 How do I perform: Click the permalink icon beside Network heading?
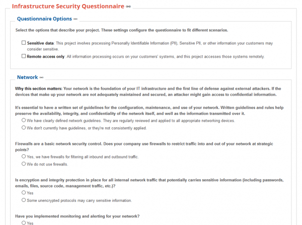[42, 78]
